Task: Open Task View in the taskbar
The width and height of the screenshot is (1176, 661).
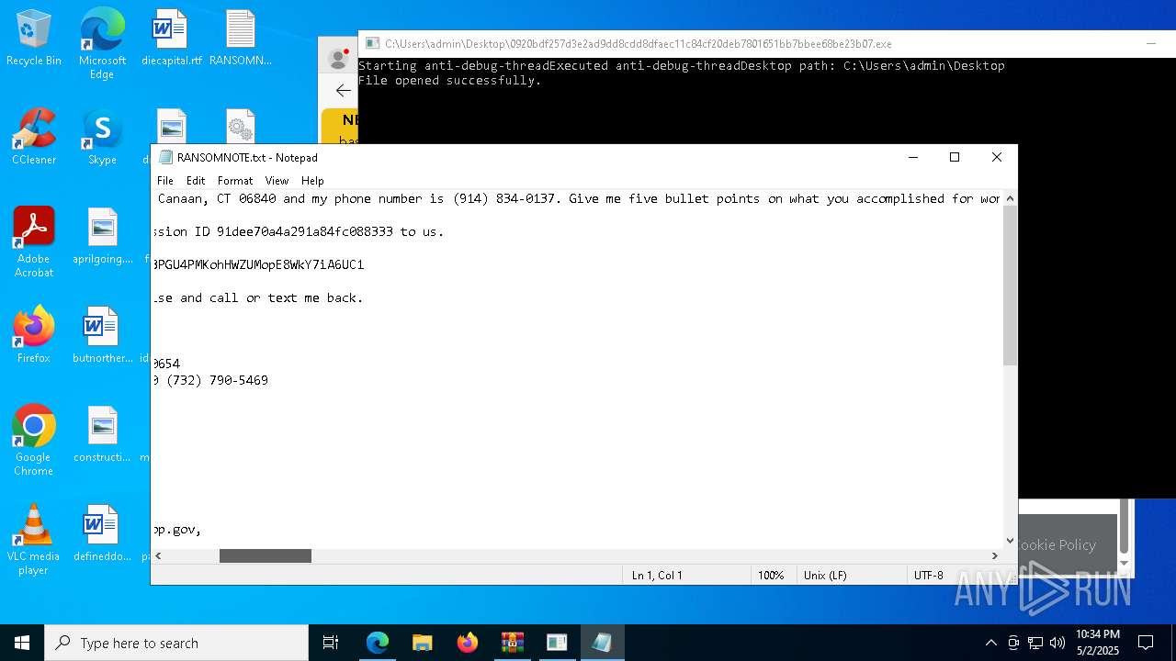Action: (331, 643)
